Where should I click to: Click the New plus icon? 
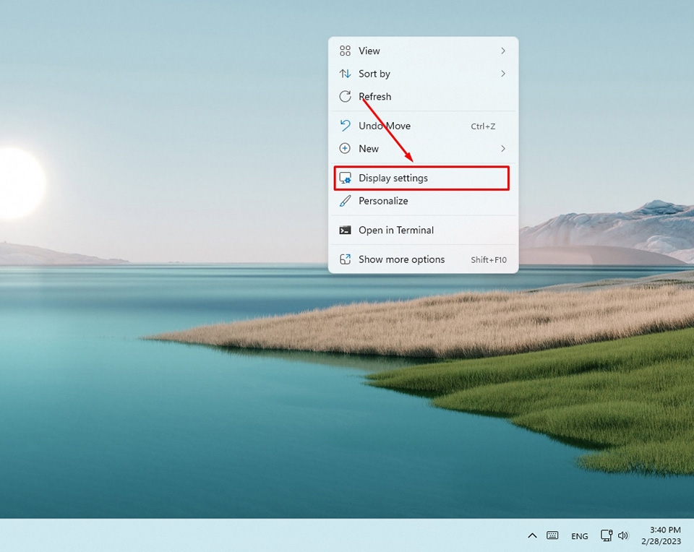coord(346,149)
